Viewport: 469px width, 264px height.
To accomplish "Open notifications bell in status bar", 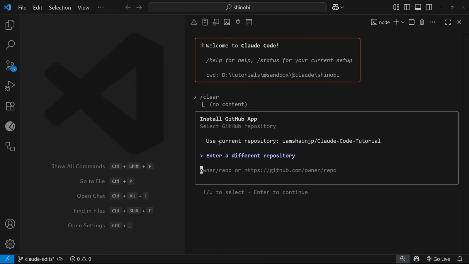I will pyautogui.click(x=460, y=259).
